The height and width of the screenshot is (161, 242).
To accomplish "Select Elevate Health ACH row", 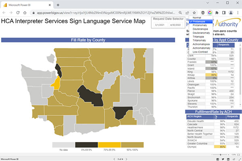I will tap(213, 121).
